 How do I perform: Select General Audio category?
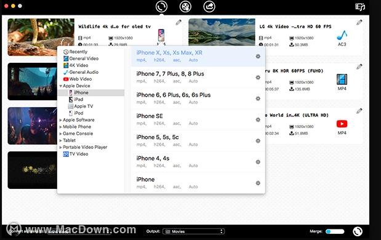tap(81, 72)
